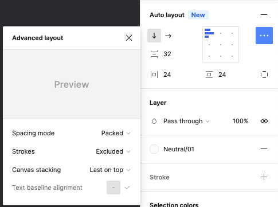Viewport: 278px width, 207px height.
Task: Click text baseline alignment checkmark
Action: click(x=127, y=188)
